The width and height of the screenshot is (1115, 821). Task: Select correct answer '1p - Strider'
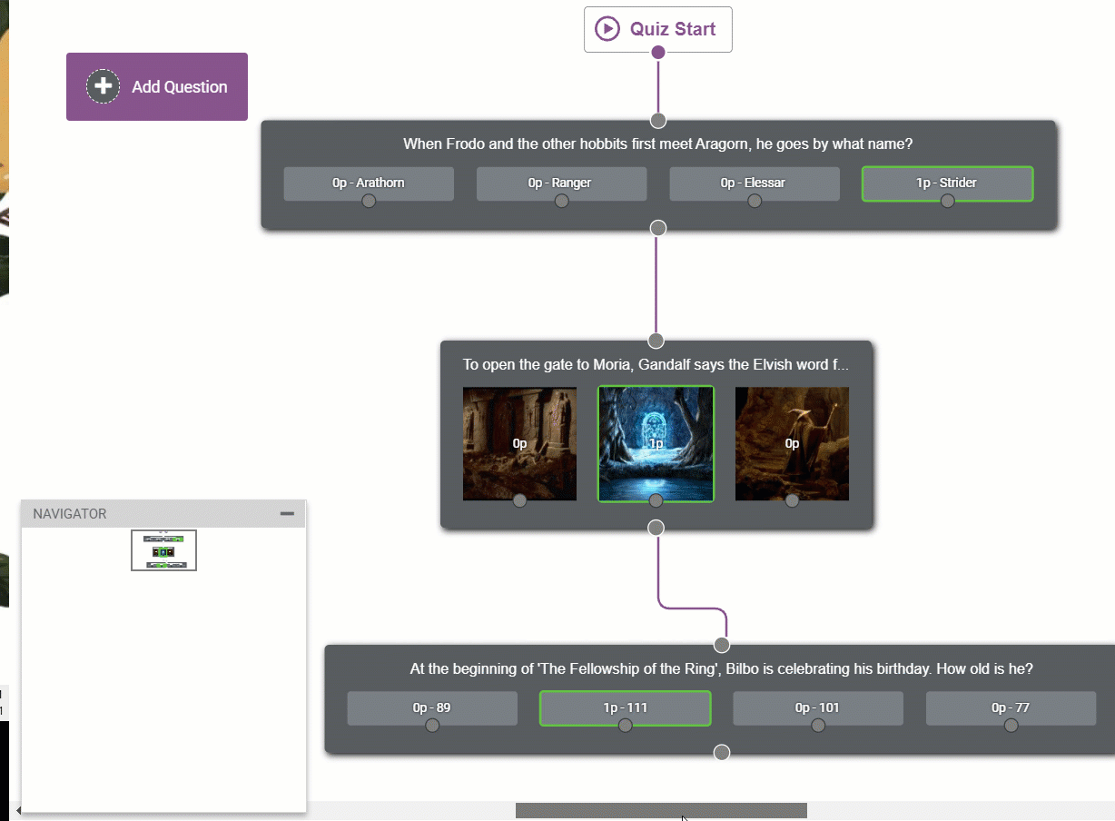coord(947,183)
